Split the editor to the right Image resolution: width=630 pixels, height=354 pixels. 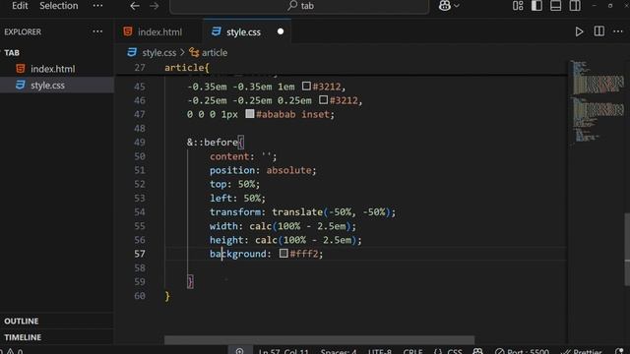599,31
